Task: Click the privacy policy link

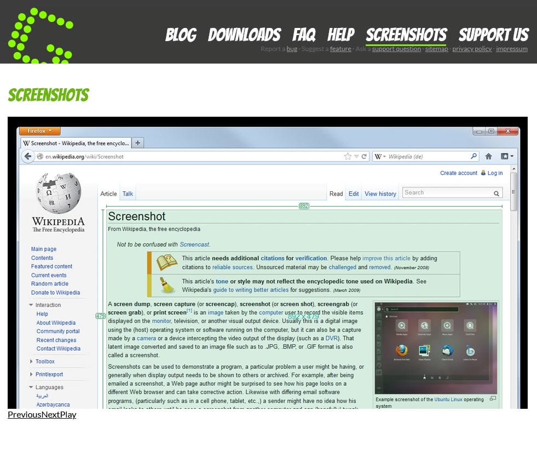Action: 472,49
